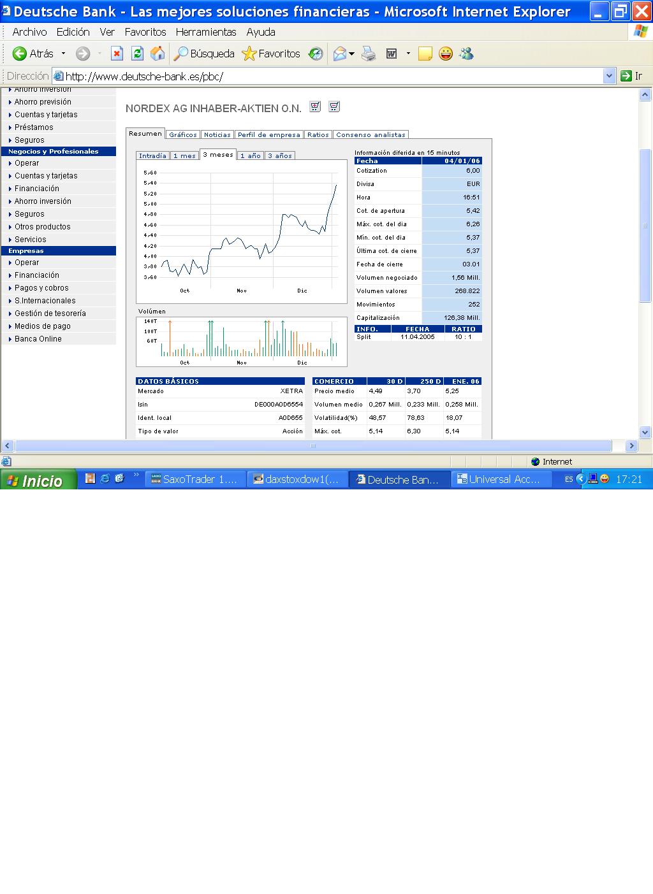Image resolution: width=653 pixels, height=894 pixels.
Task: Open the Consenso analistas tab
Action: (371, 134)
